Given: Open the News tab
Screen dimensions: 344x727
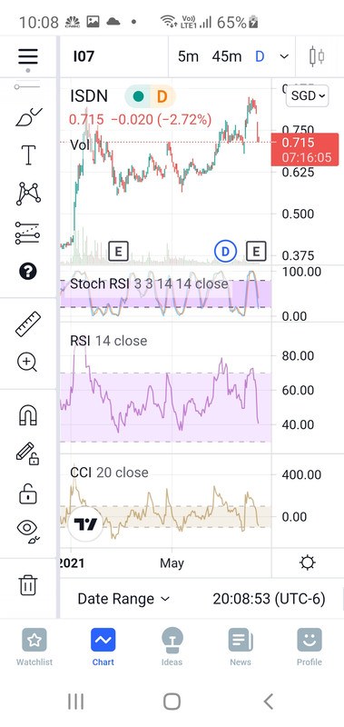Looking at the screenshot, I should click(x=241, y=648).
